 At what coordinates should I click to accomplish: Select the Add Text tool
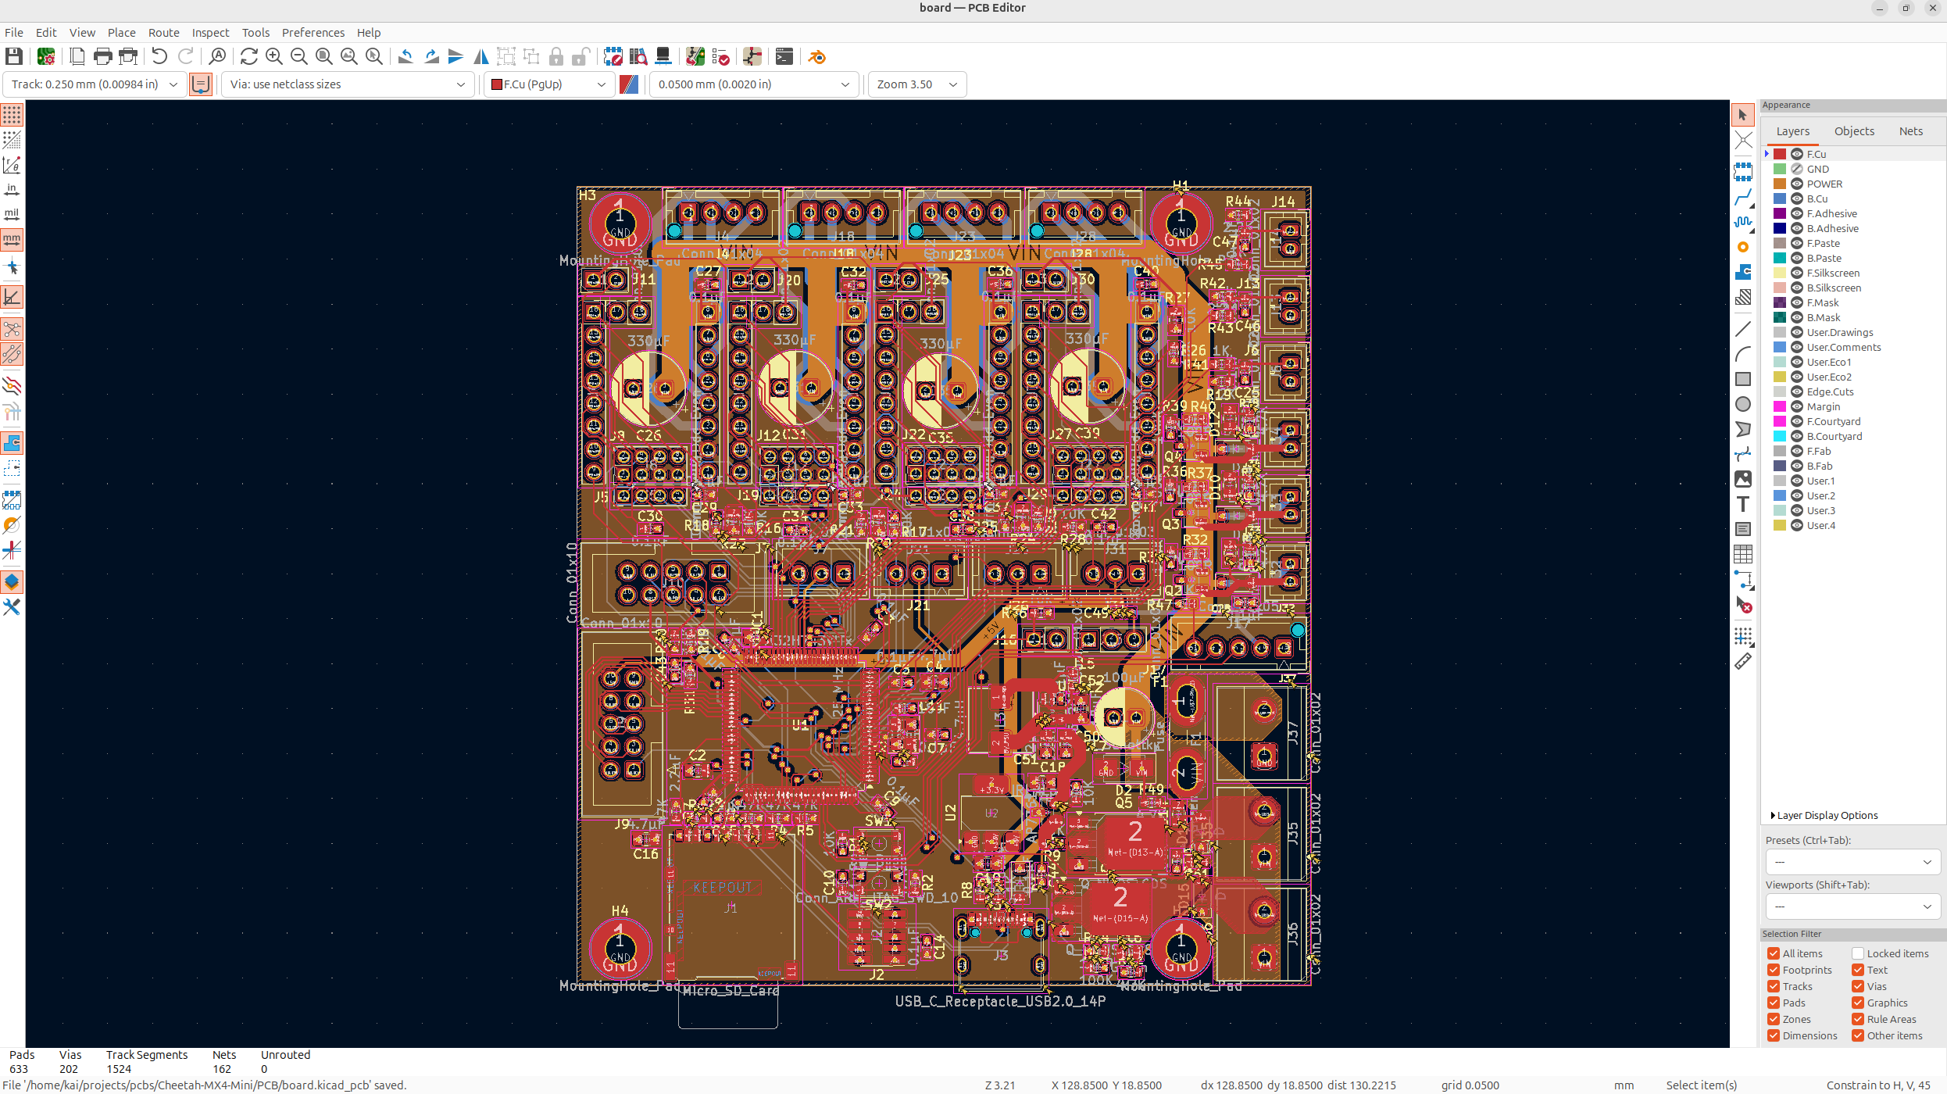point(1743,504)
